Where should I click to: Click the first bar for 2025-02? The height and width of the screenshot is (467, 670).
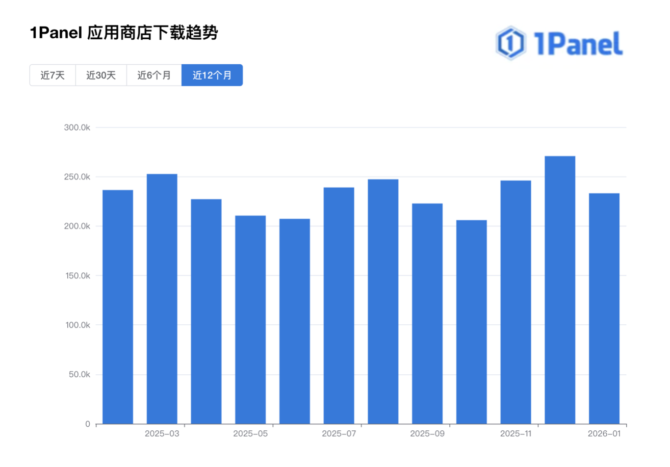pyautogui.click(x=118, y=306)
